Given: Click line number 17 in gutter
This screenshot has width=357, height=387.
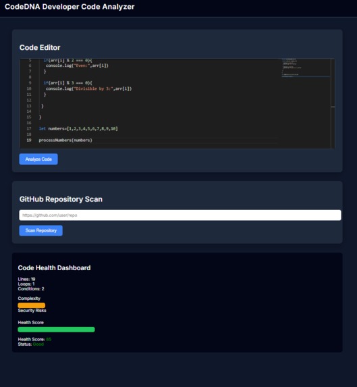Looking at the screenshot, I should (x=29, y=128).
